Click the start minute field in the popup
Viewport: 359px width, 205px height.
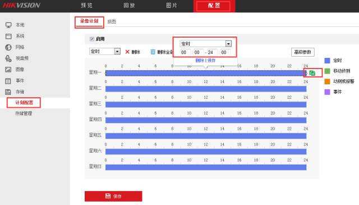click(198, 52)
